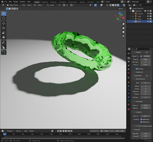Pick the Add Cube tool
This screenshot has height=142, width=153.
tap(4, 53)
